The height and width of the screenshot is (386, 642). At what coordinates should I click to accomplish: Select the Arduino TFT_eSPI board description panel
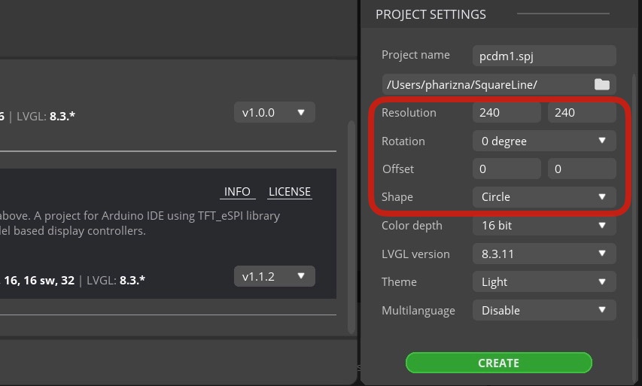click(168, 233)
